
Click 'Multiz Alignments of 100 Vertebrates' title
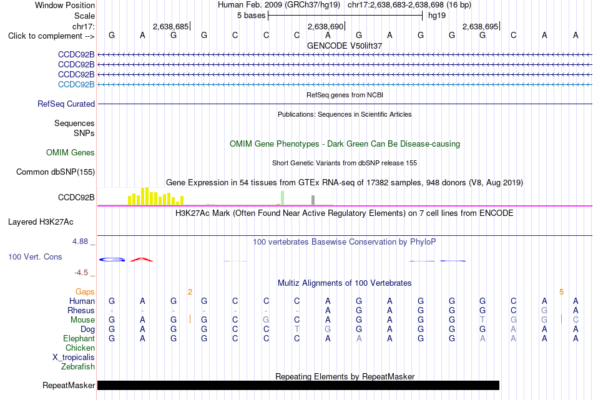[345, 283]
